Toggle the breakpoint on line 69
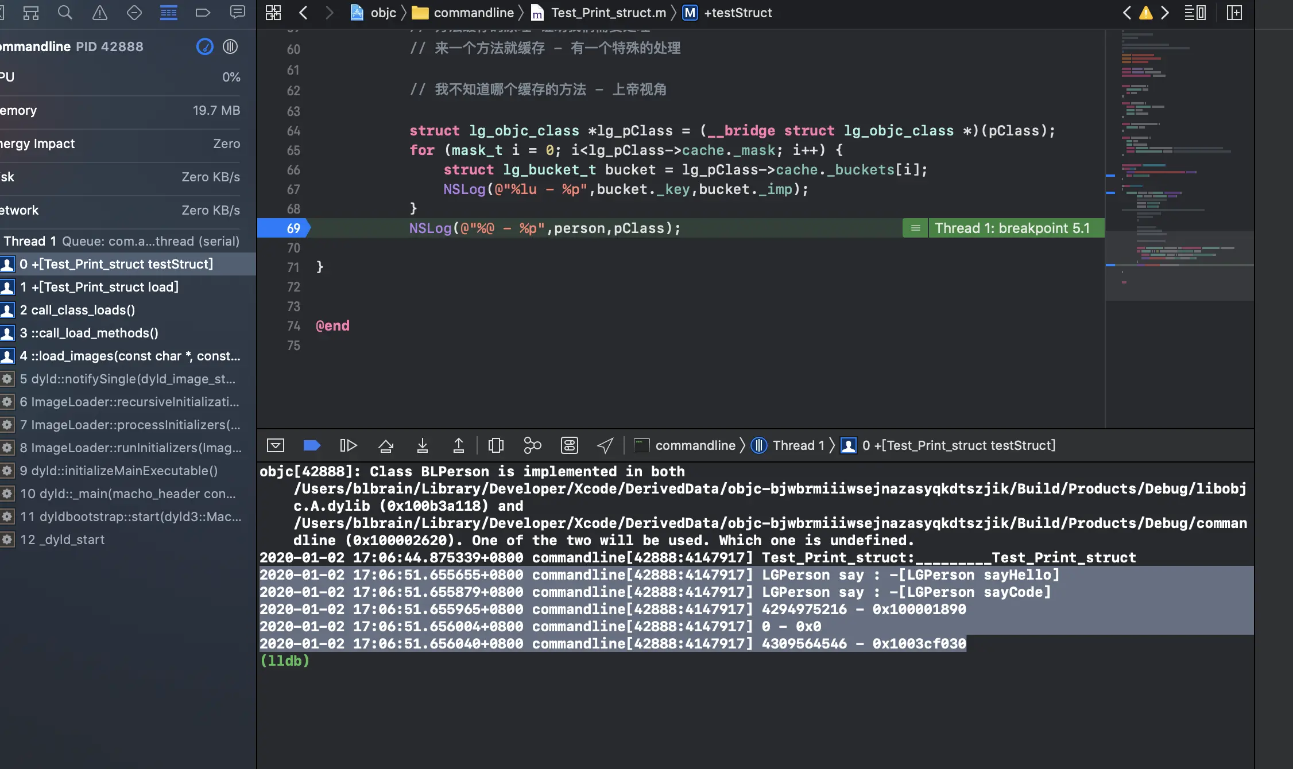 284,228
